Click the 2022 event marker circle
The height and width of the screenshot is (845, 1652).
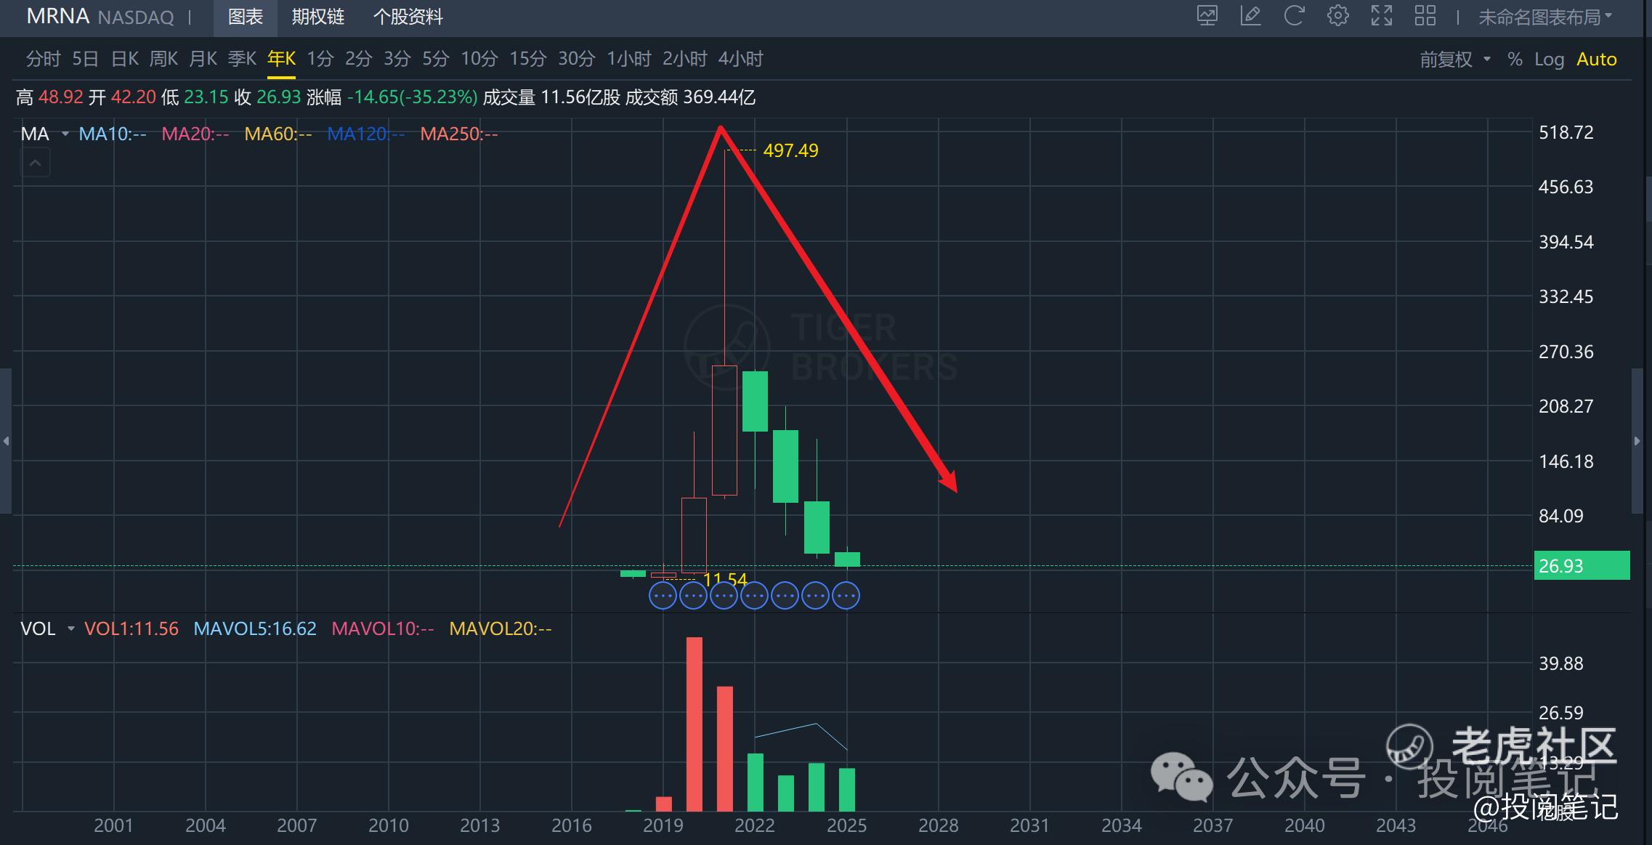754,596
